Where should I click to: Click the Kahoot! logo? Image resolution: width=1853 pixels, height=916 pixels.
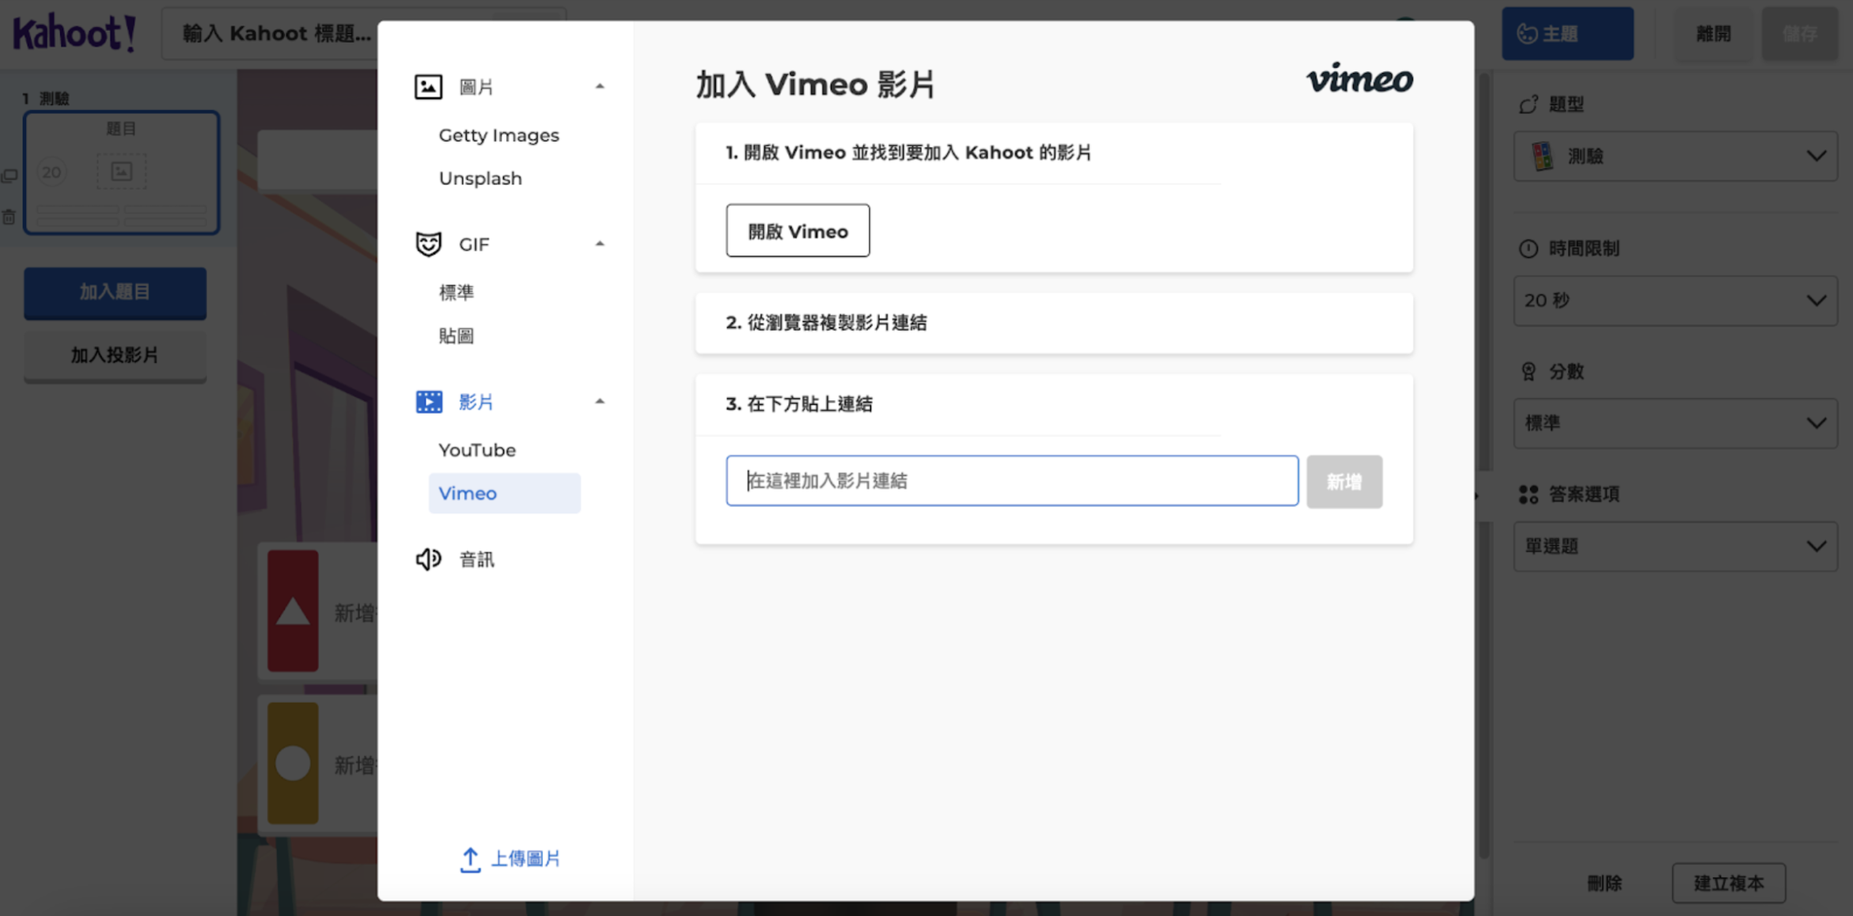74,33
